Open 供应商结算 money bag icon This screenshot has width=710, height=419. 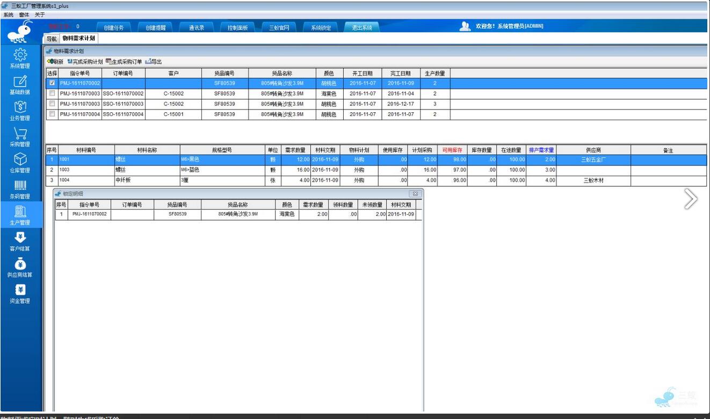[x=20, y=268]
